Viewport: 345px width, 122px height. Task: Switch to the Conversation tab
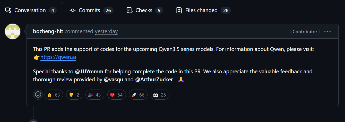click(x=30, y=10)
